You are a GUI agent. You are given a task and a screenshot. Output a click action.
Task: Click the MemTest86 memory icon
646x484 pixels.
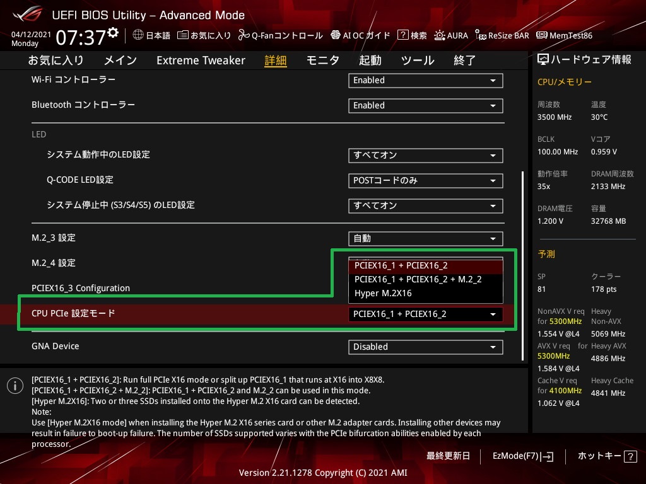(x=542, y=35)
